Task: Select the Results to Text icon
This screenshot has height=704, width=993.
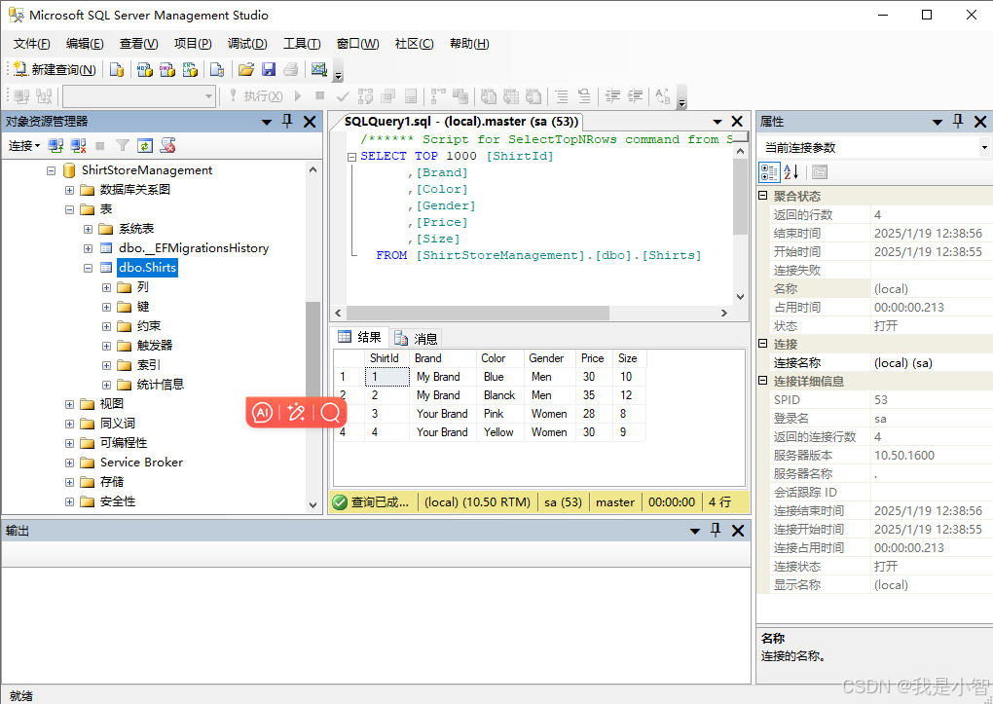Action: click(x=489, y=96)
